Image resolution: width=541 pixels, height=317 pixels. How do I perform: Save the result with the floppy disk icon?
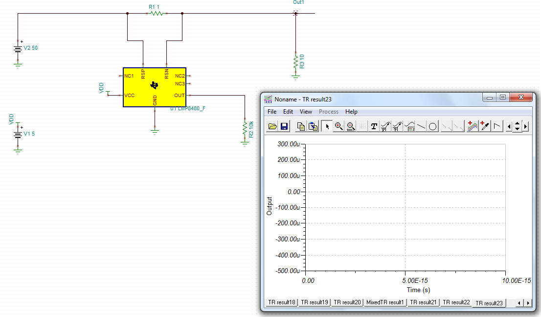pos(284,126)
